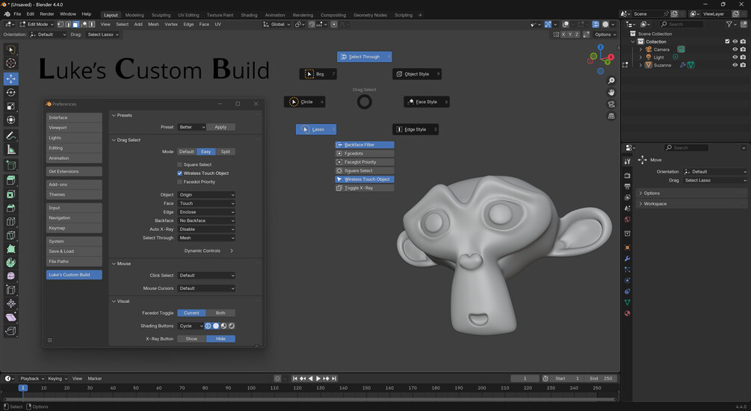Click the outliner search field
Screen dimensions: 751x411
click(682, 24)
